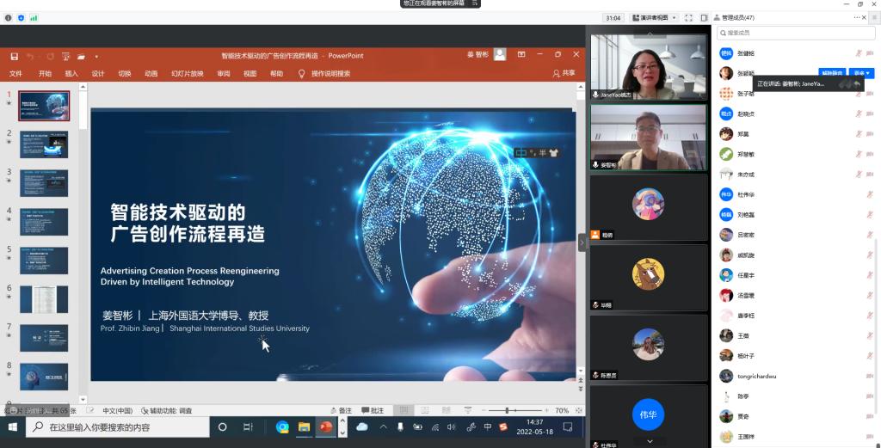Switch to the 幻灯片放映 ribbon tab
The height and width of the screenshot is (448, 881).
click(187, 74)
